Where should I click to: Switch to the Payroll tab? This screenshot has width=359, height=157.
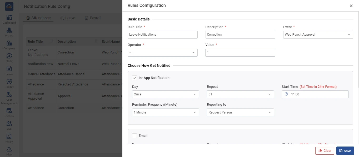[93, 18]
